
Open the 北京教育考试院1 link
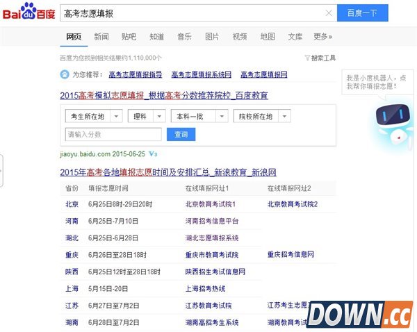click(211, 204)
